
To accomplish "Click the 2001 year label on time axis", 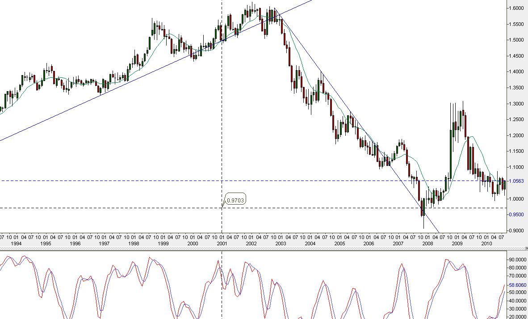I will [x=222, y=243].
